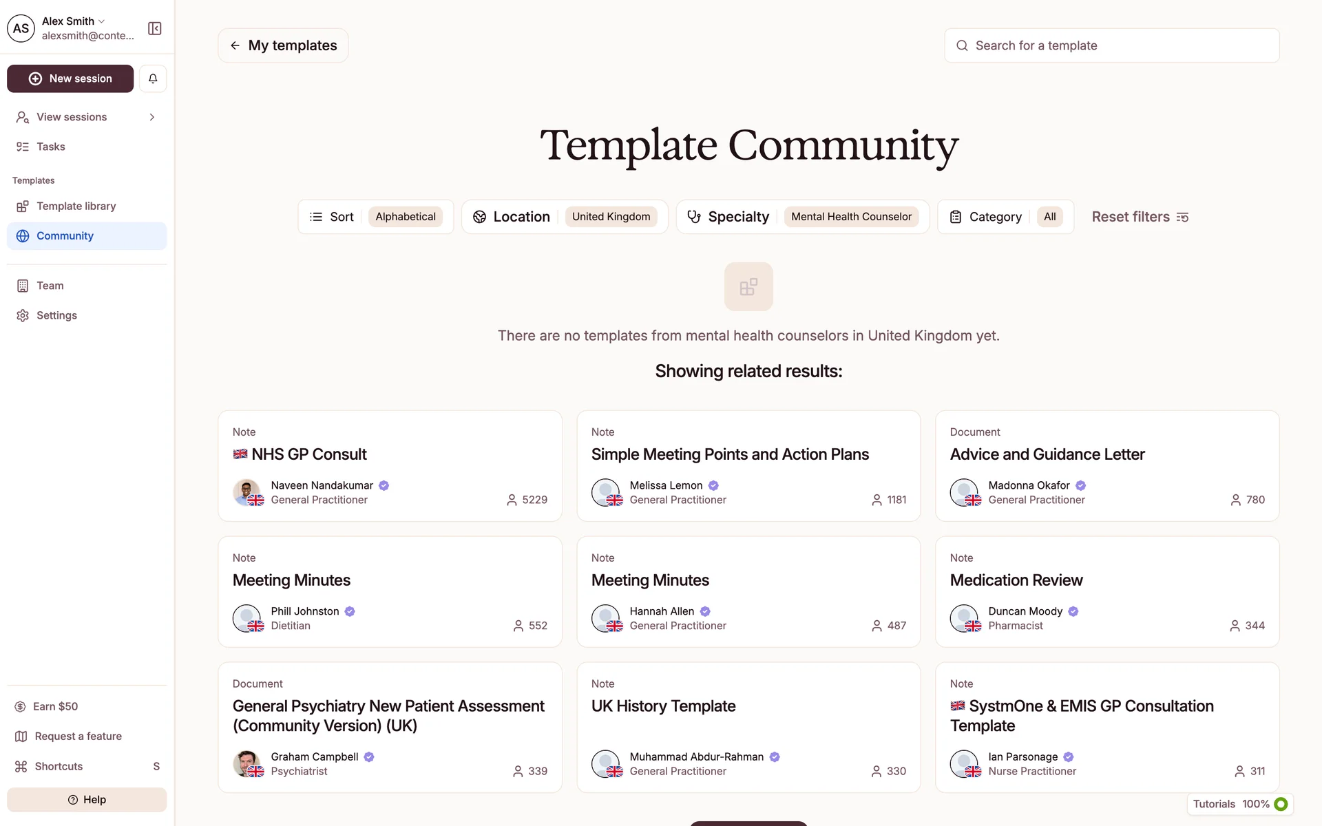Expand View sessions chevron
1322x826 pixels.
[152, 117]
